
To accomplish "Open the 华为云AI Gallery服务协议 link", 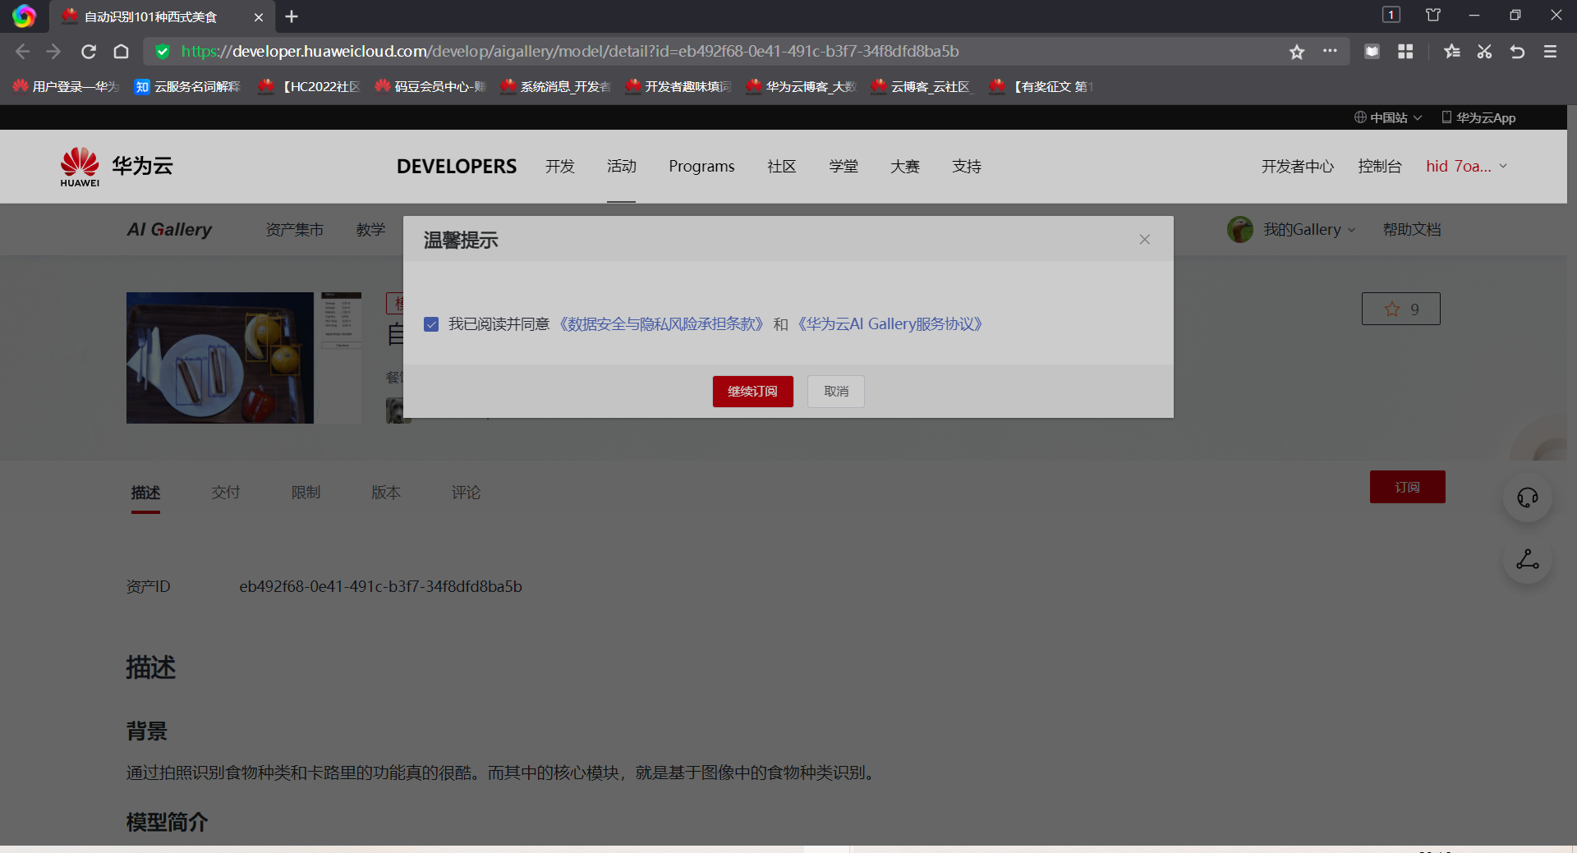I will click(890, 324).
